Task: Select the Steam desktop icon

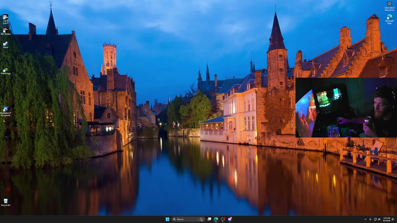Action: point(6,45)
